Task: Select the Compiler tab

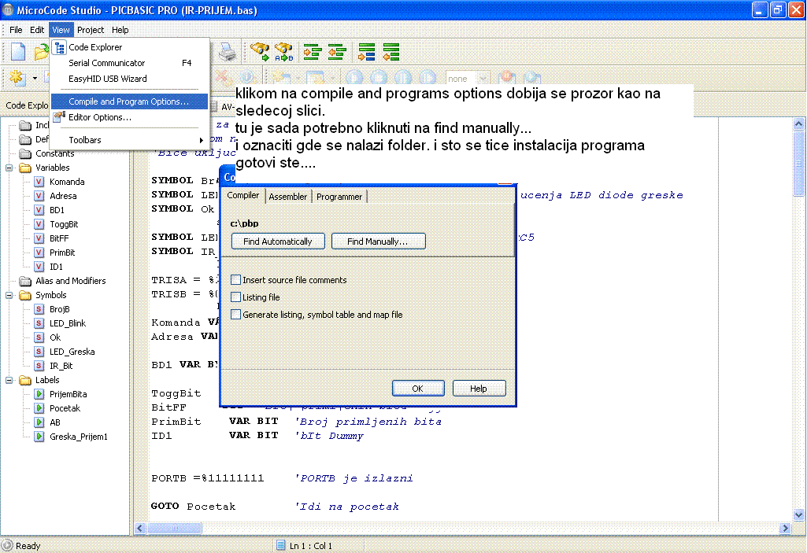Action: pos(243,196)
